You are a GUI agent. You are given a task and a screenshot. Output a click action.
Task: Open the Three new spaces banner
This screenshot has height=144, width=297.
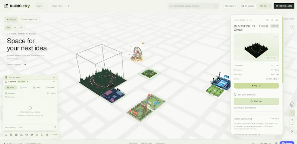[x=30, y=77]
